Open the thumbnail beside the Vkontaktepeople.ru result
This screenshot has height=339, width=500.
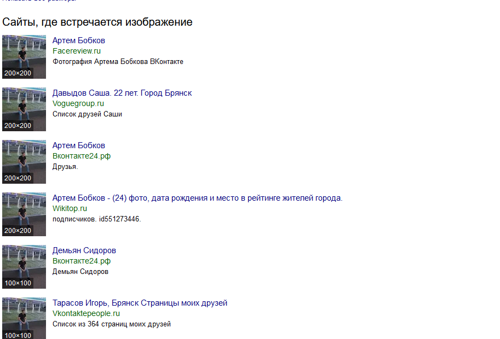pos(24,319)
